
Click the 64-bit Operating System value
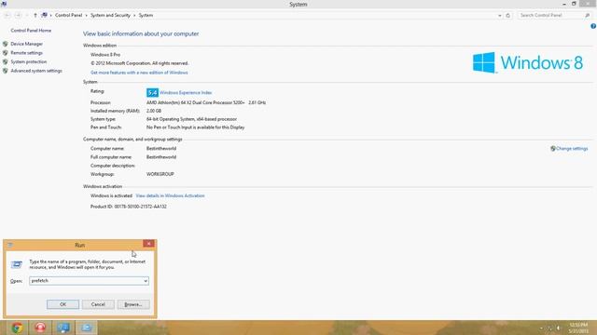(x=191, y=119)
